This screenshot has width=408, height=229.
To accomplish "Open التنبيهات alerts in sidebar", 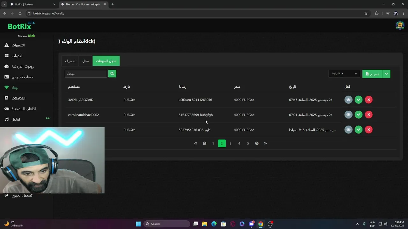I will click(x=18, y=45).
